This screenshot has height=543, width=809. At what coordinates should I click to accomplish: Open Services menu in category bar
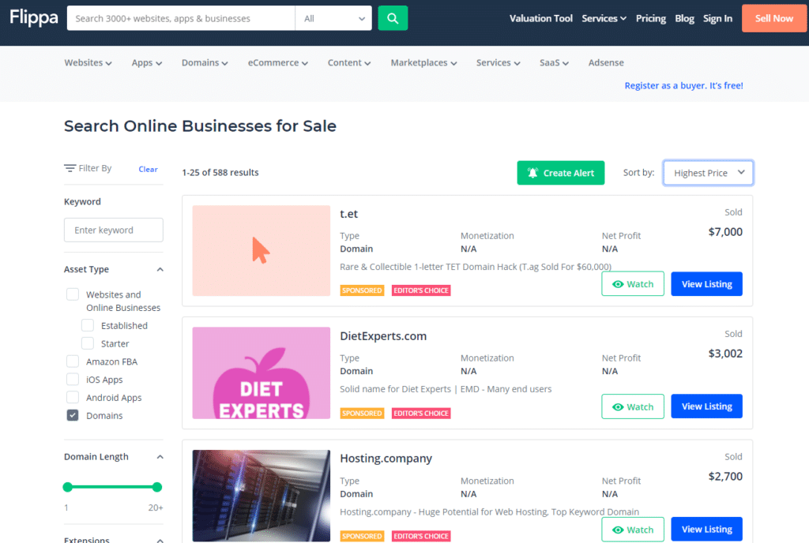tap(498, 63)
